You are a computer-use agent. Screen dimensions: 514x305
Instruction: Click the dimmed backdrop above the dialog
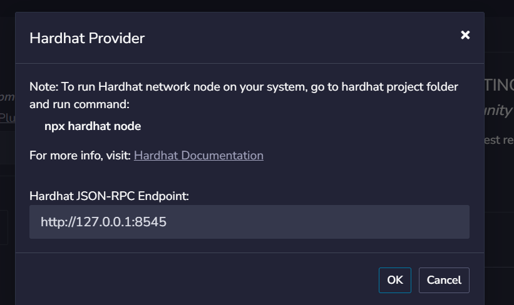tap(257, 5)
